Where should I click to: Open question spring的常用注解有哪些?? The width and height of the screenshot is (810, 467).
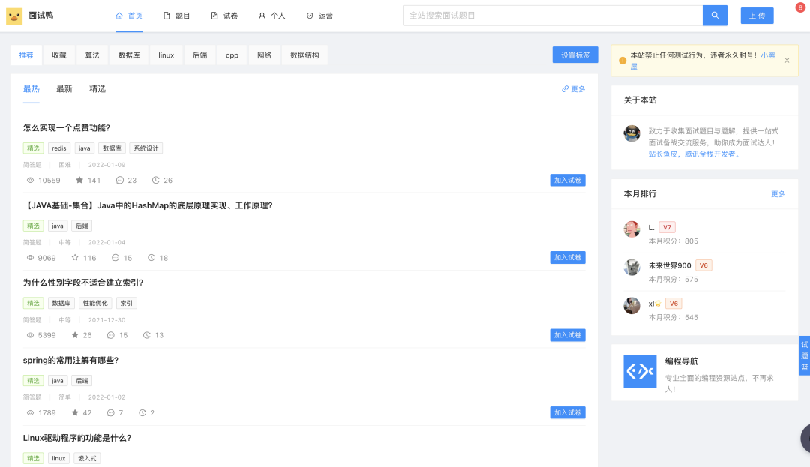pos(70,361)
